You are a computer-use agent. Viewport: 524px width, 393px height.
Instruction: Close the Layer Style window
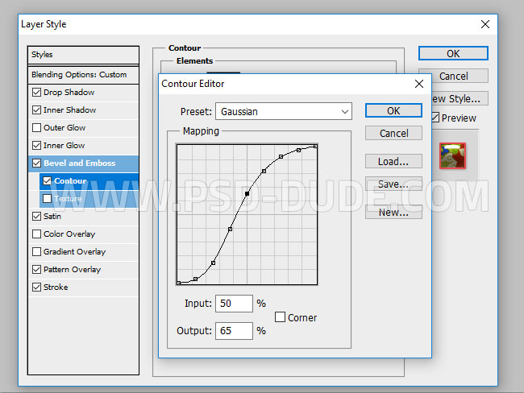[484, 24]
